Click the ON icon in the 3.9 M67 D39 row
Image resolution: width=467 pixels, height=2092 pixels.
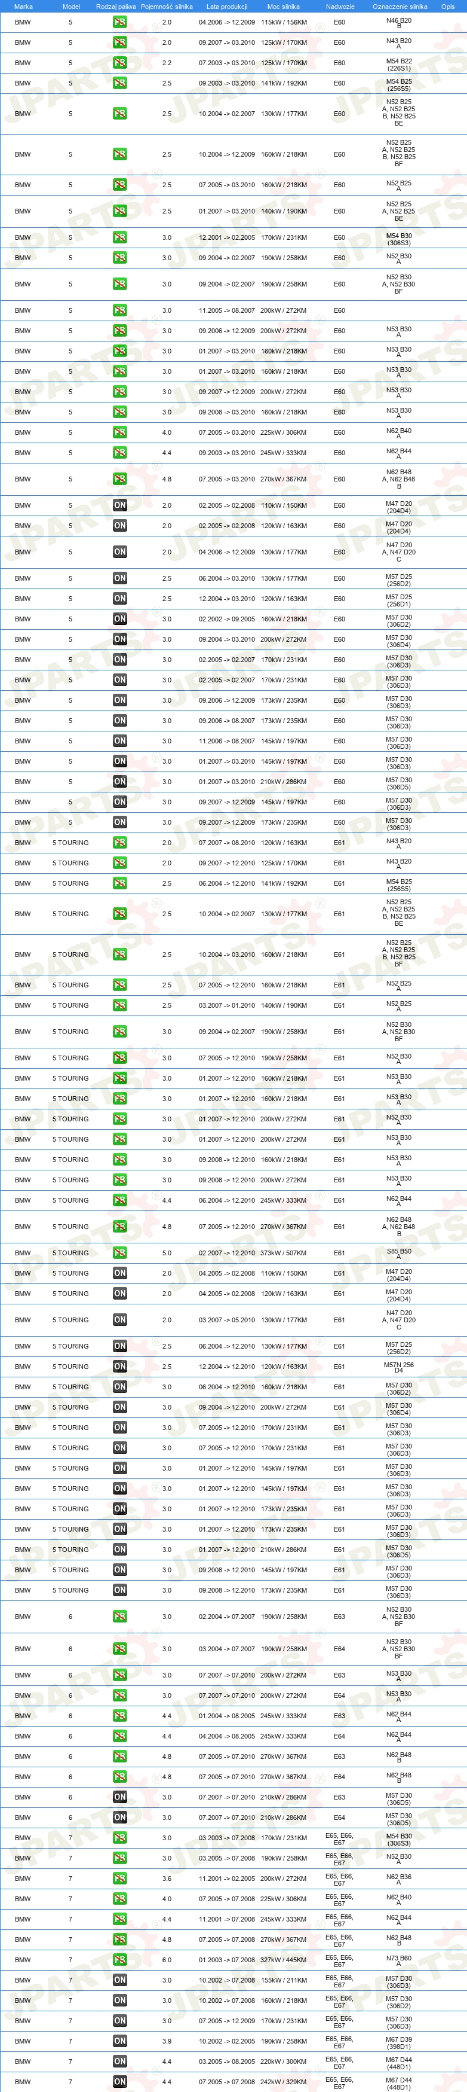(x=120, y=2040)
